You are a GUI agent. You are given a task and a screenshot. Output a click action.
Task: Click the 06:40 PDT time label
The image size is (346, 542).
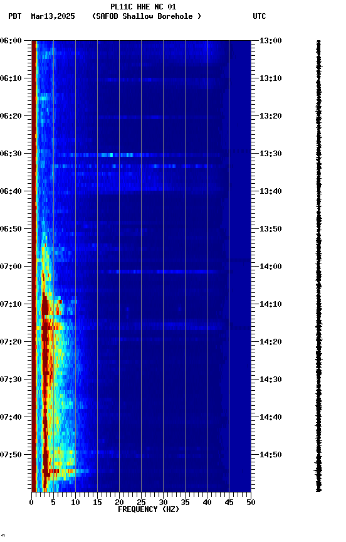[x=11, y=191]
